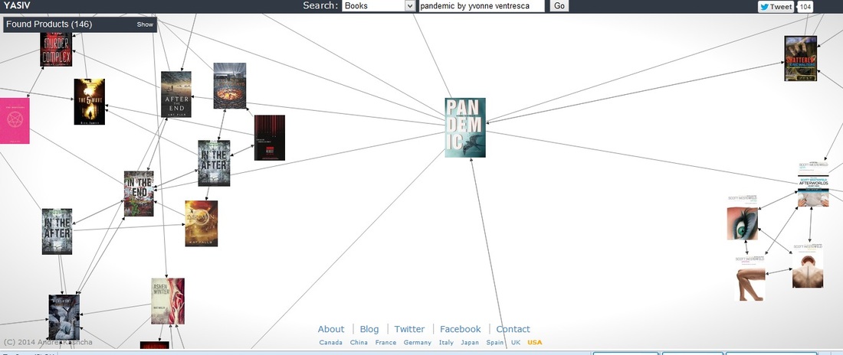Image resolution: width=843 pixels, height=355 pixels.
Task: Switch store region to Canada
Action: click(x=330, y=343)
